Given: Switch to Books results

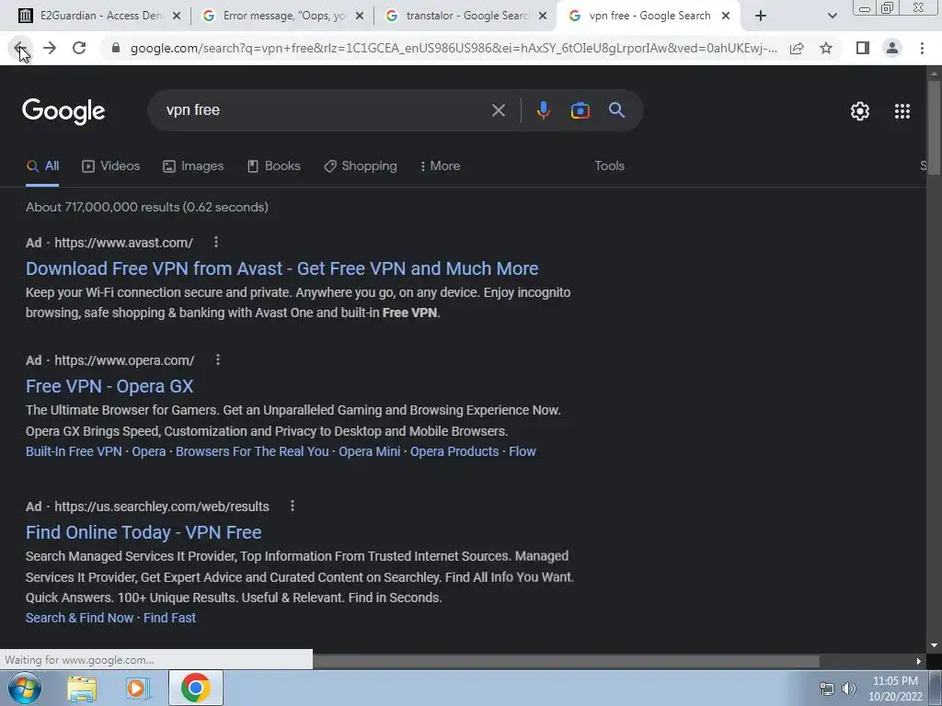Looking at the screenshot, I should (x=274, y=166).
